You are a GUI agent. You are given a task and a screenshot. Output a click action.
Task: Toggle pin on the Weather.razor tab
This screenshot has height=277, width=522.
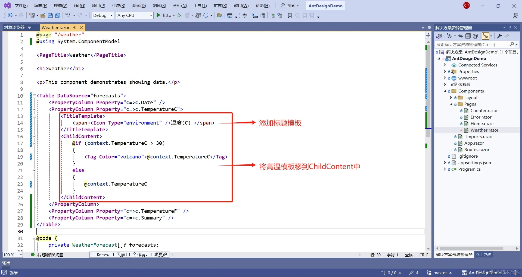pyautogui.click(x=75, y=27)
